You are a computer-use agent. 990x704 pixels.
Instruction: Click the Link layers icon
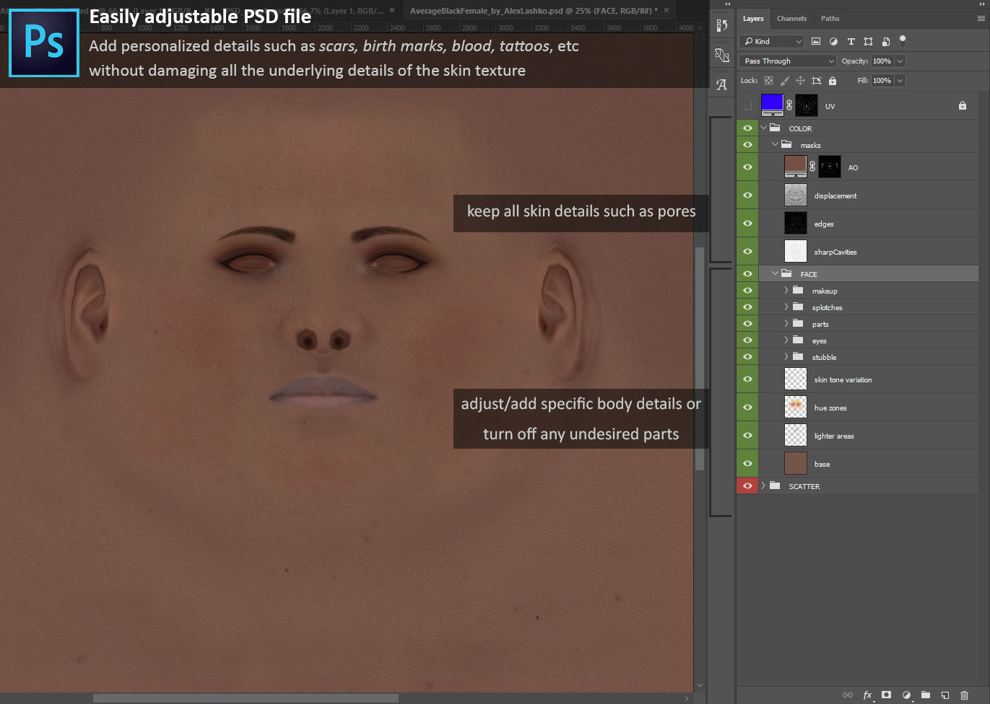tap(848, 695)
